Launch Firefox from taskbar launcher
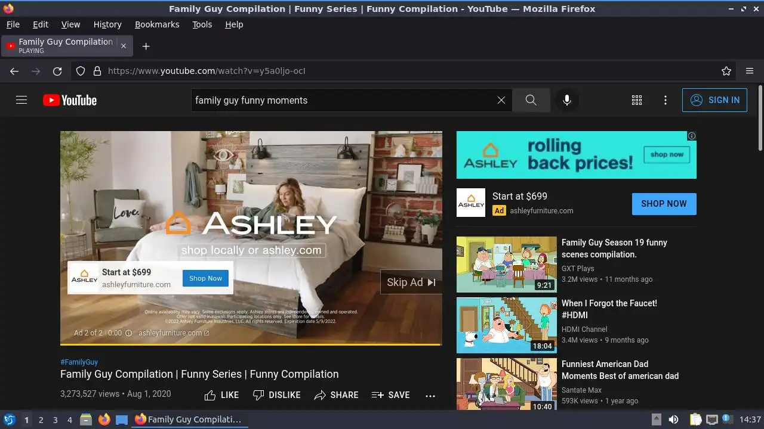764x429 pixels. pyautogui.click(x=104, y=419)
